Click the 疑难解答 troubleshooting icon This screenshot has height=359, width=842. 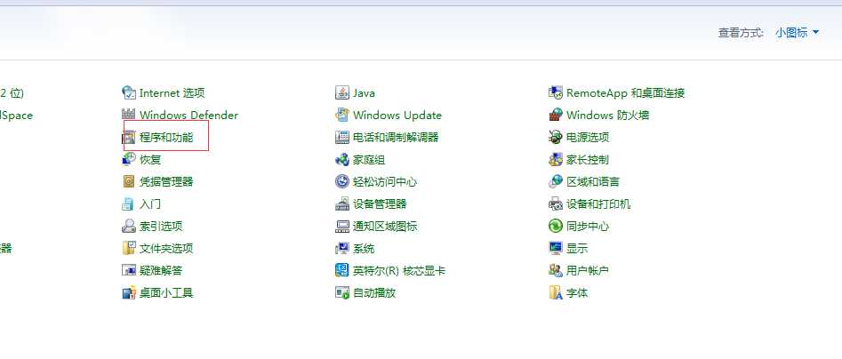pos(129,270)
